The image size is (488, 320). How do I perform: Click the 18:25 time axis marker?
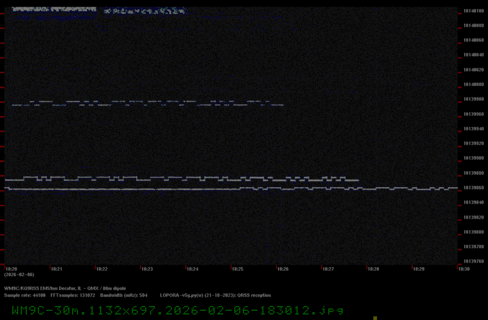point(237,269)
